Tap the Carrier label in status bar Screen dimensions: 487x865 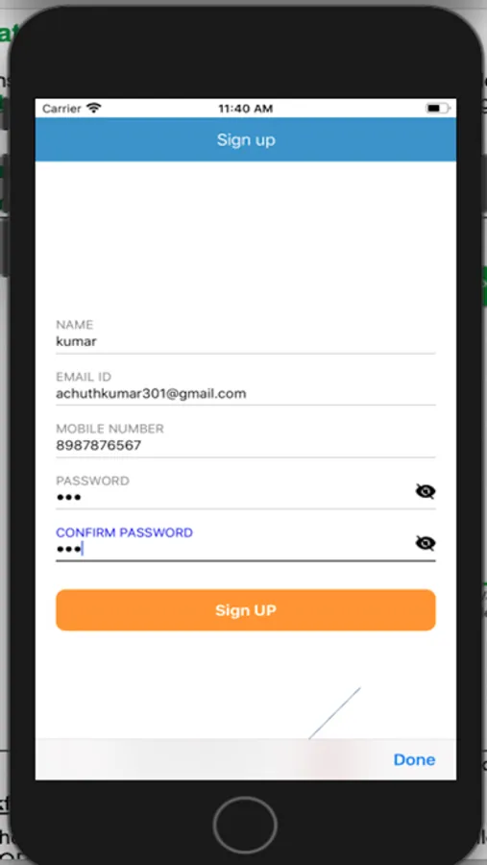point(61,109)
